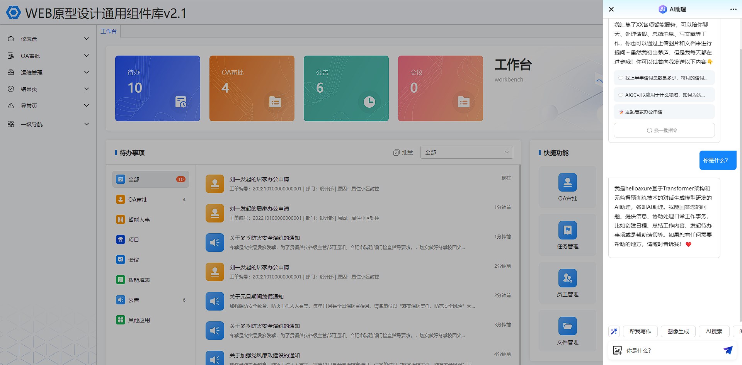Open the 员工管理 quick function icon
This screenshot has width=742, height=365.
coord(567,278)
